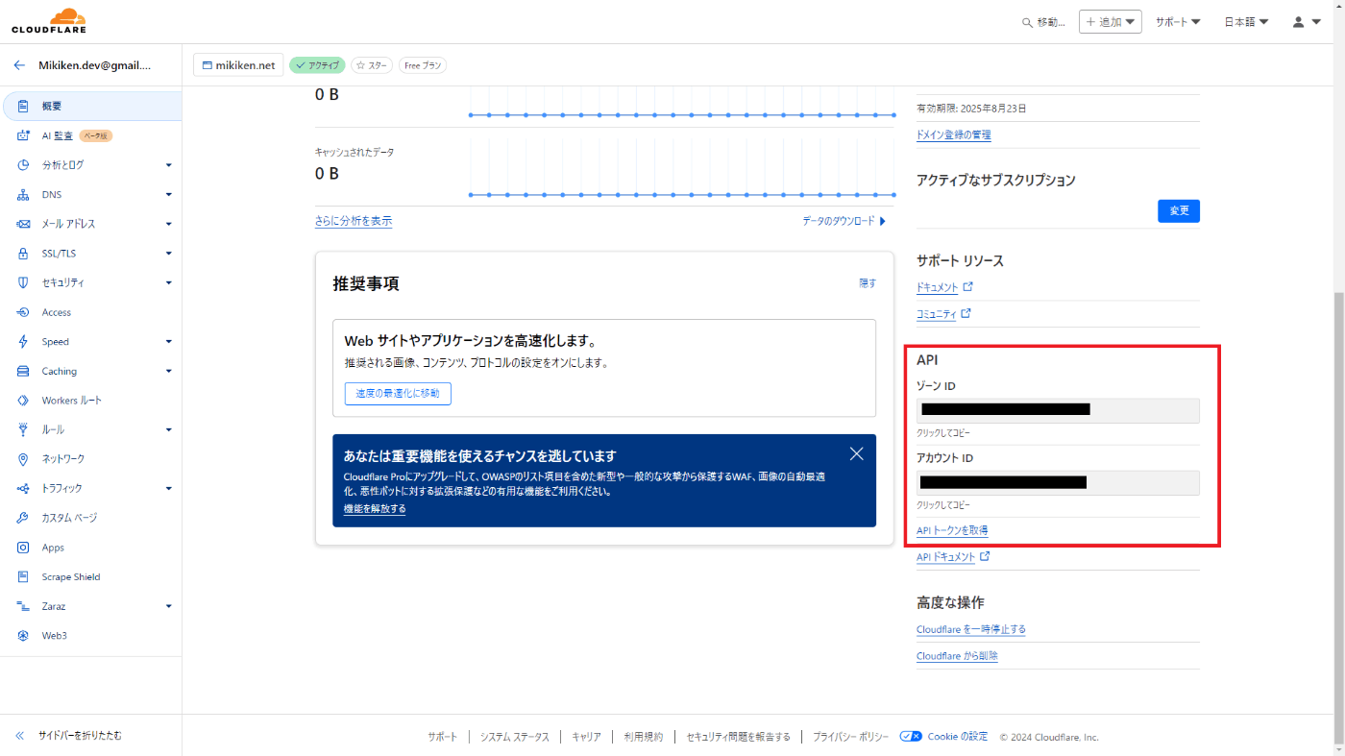Viewport: 1345px width, 756px height.
Task: Click the SSL/TLS lock icon
Action: pyautogui.click(x=23, y=254)
